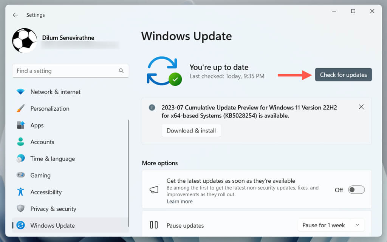Maximize the Settings window
The image size is (387, 242).
[353, 11]
